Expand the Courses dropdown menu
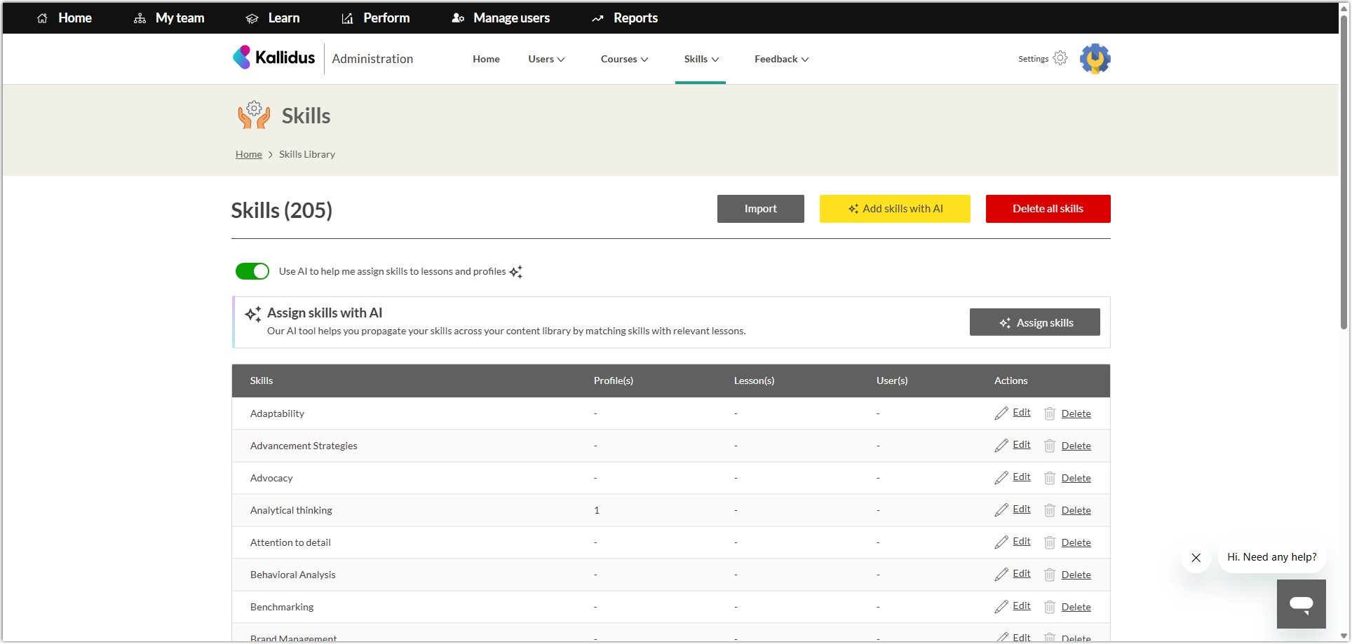Image resolution: width=1352 pixels, height=644 pixels. (x=624, y=60)
